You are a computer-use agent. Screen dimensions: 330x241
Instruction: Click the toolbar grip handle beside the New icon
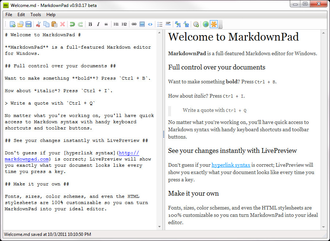coord(6,24)
